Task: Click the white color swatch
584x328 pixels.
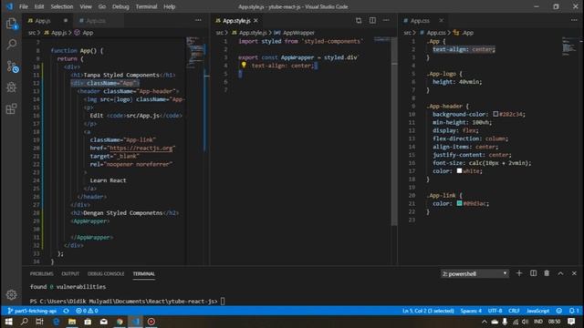Action: (x=459, y=170)
